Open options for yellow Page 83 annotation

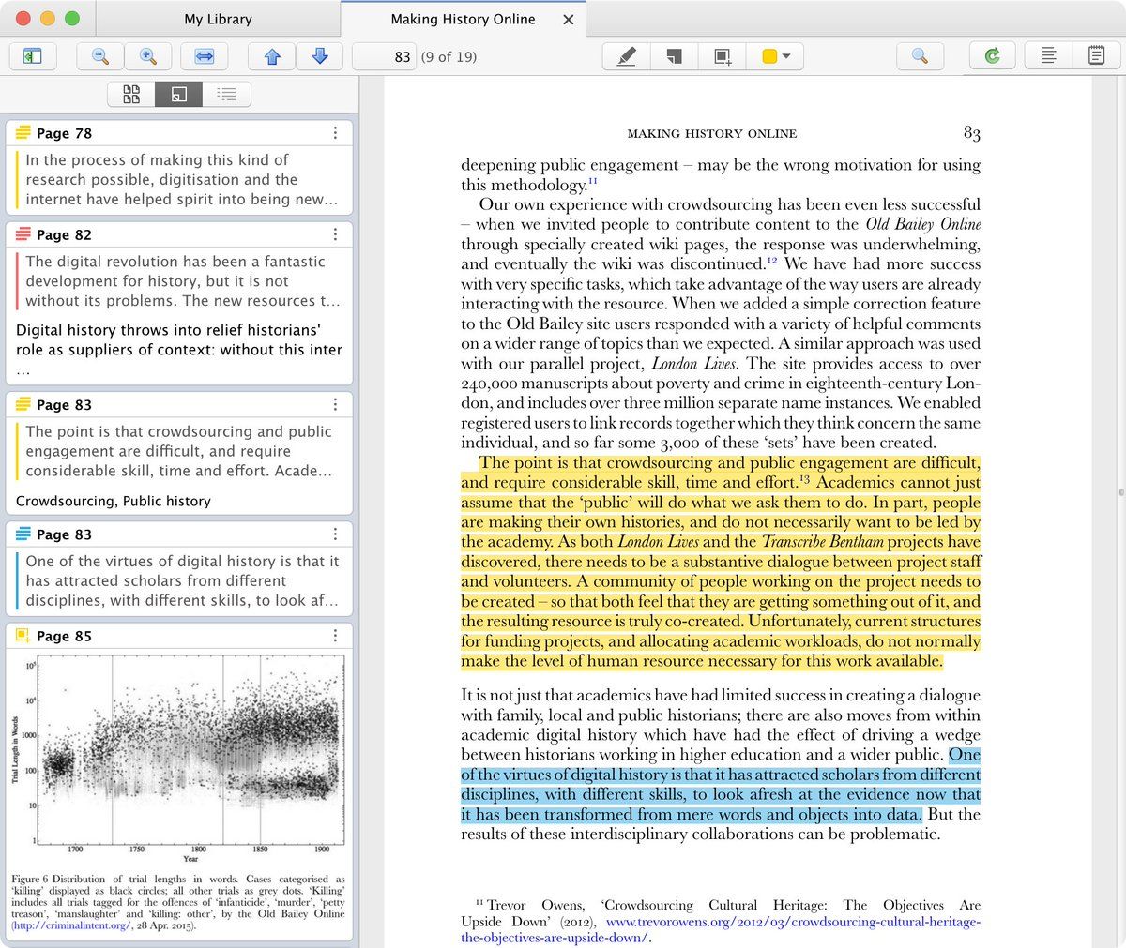pyautogui.click(x=335, y=404)
